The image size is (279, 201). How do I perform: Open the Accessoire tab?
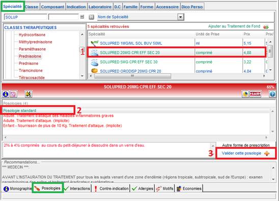point(168,7)
